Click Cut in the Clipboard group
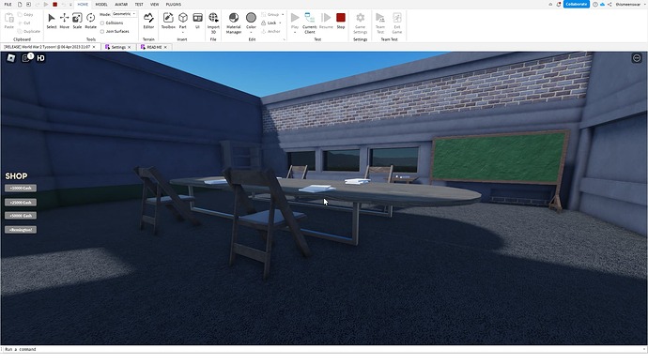This screenshot has width=648, height=364. (x=24, y=23)
